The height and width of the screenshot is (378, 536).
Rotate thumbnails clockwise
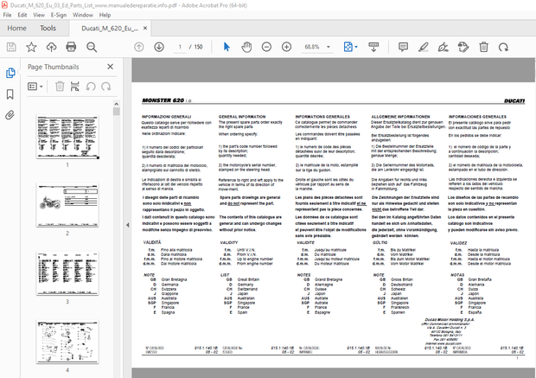(106, 86)
